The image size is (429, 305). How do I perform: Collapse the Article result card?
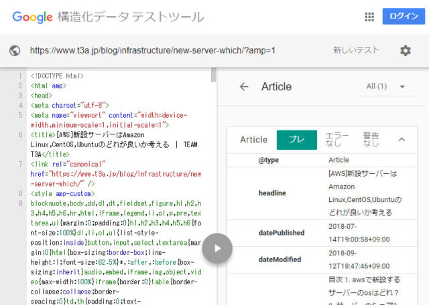pyautogui.click(x=402, y=140)
